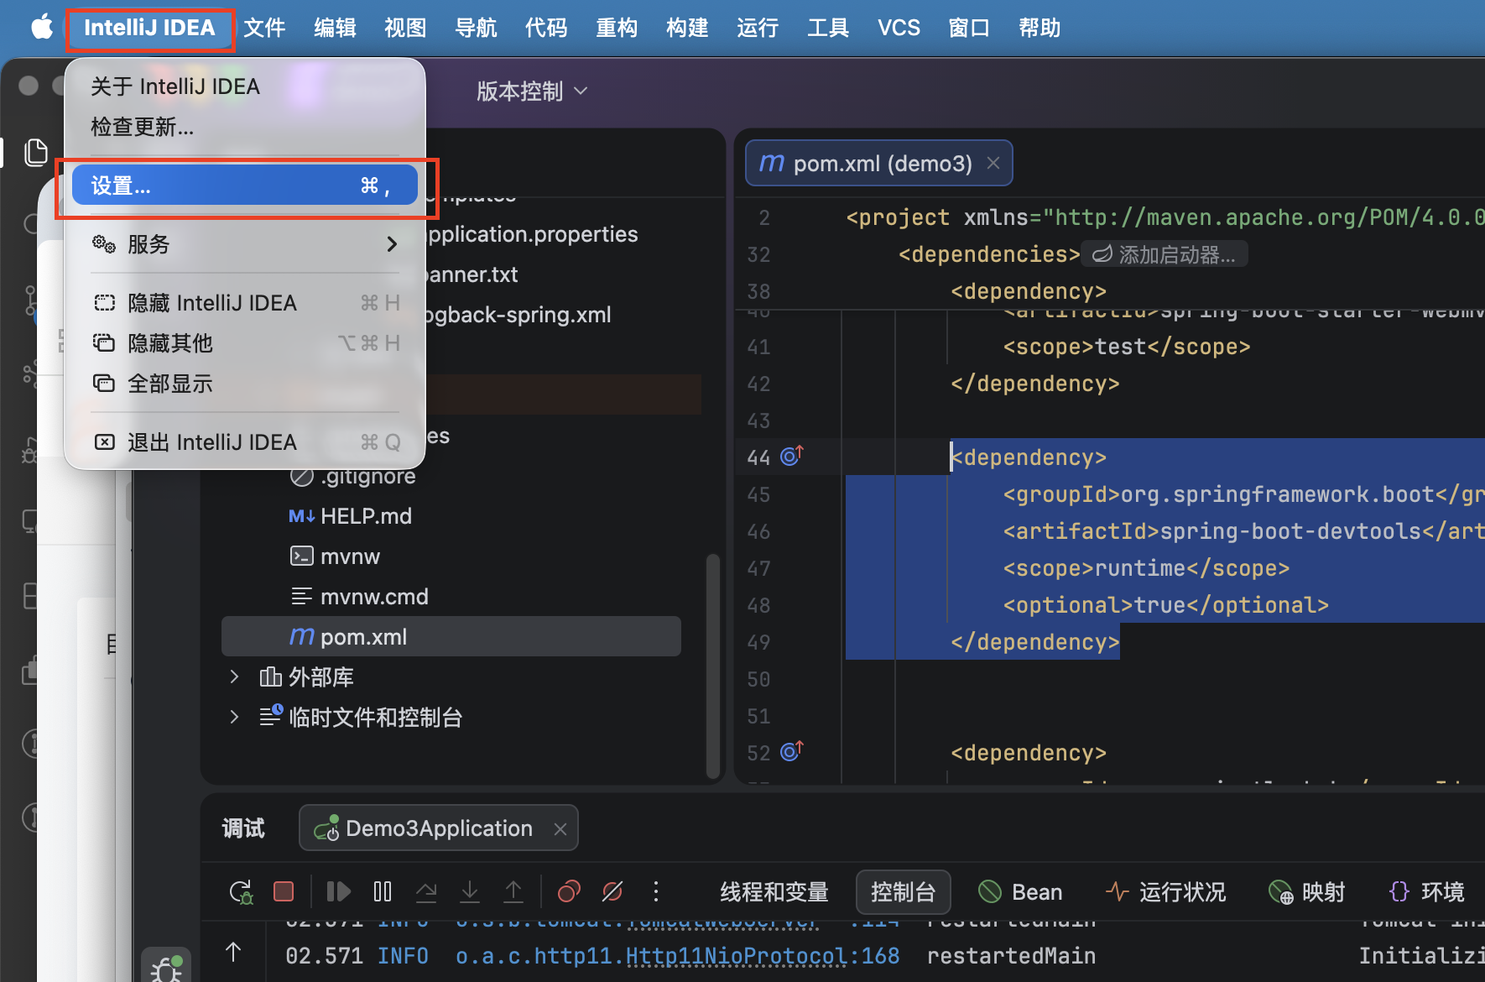This screenshot has height=982, width=1485.
Task: Open the 运行 menu
Action: click(x=758, y=28)
